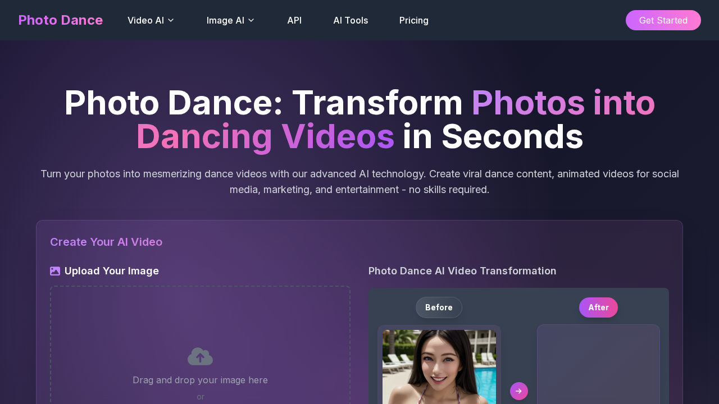Click the pink arrow icon between Before and After
This screenshot has width=719, height=404.
coord(518,391)
